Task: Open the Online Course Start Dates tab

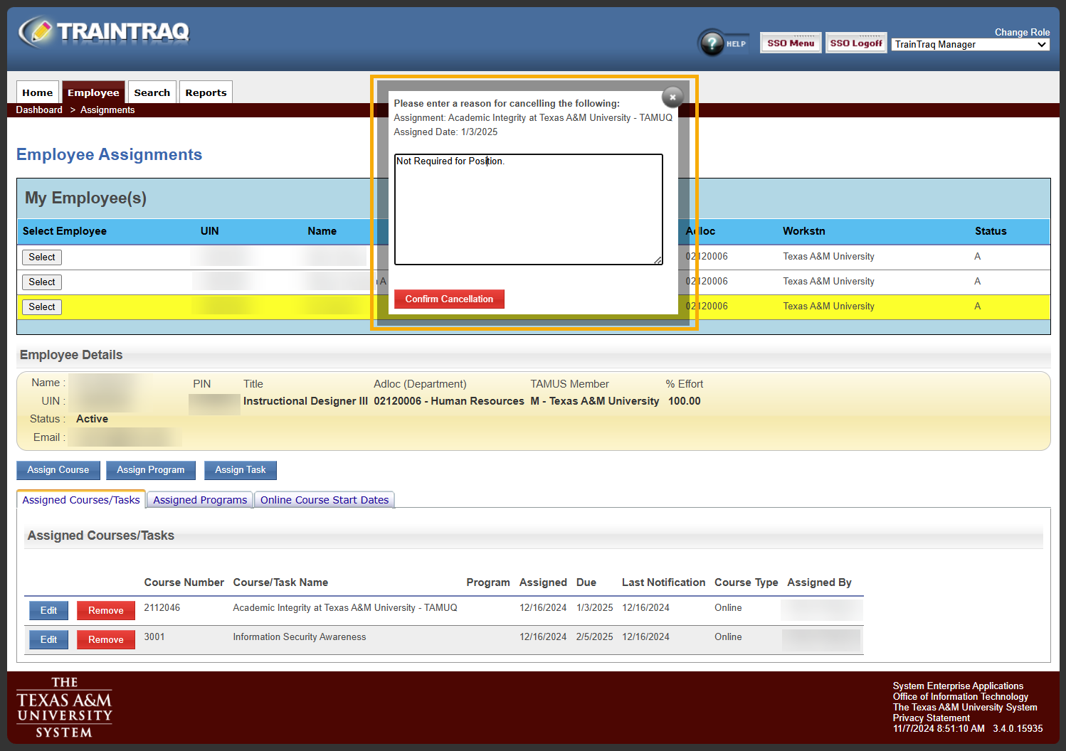Action: [324, 499]
